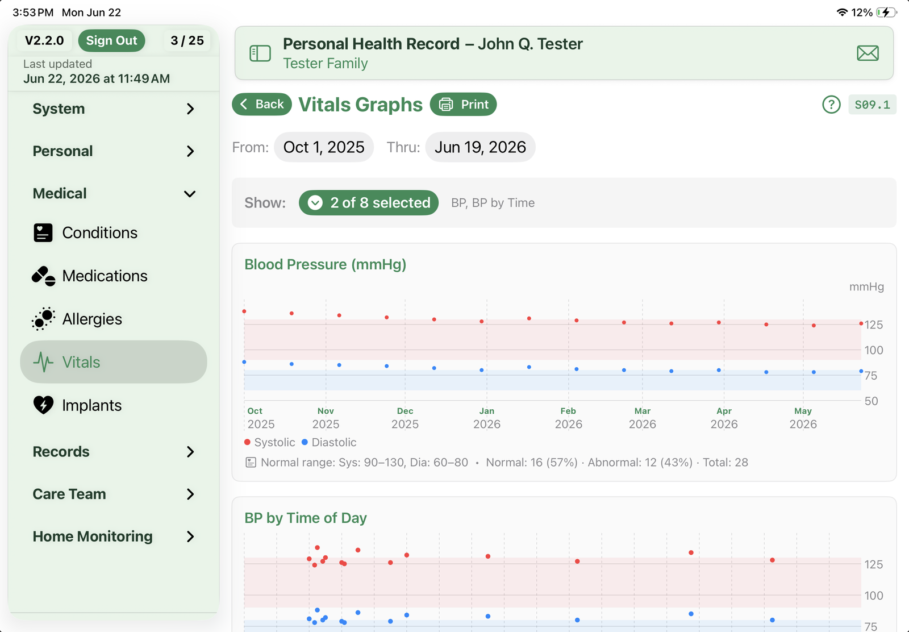Image resolution: width=909 pixels, height=632 pixels.
Task: Toggle the sidebar panel icon
Action: click(260, 53)
